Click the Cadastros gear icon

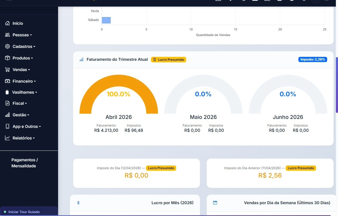[x=8, y=46]
